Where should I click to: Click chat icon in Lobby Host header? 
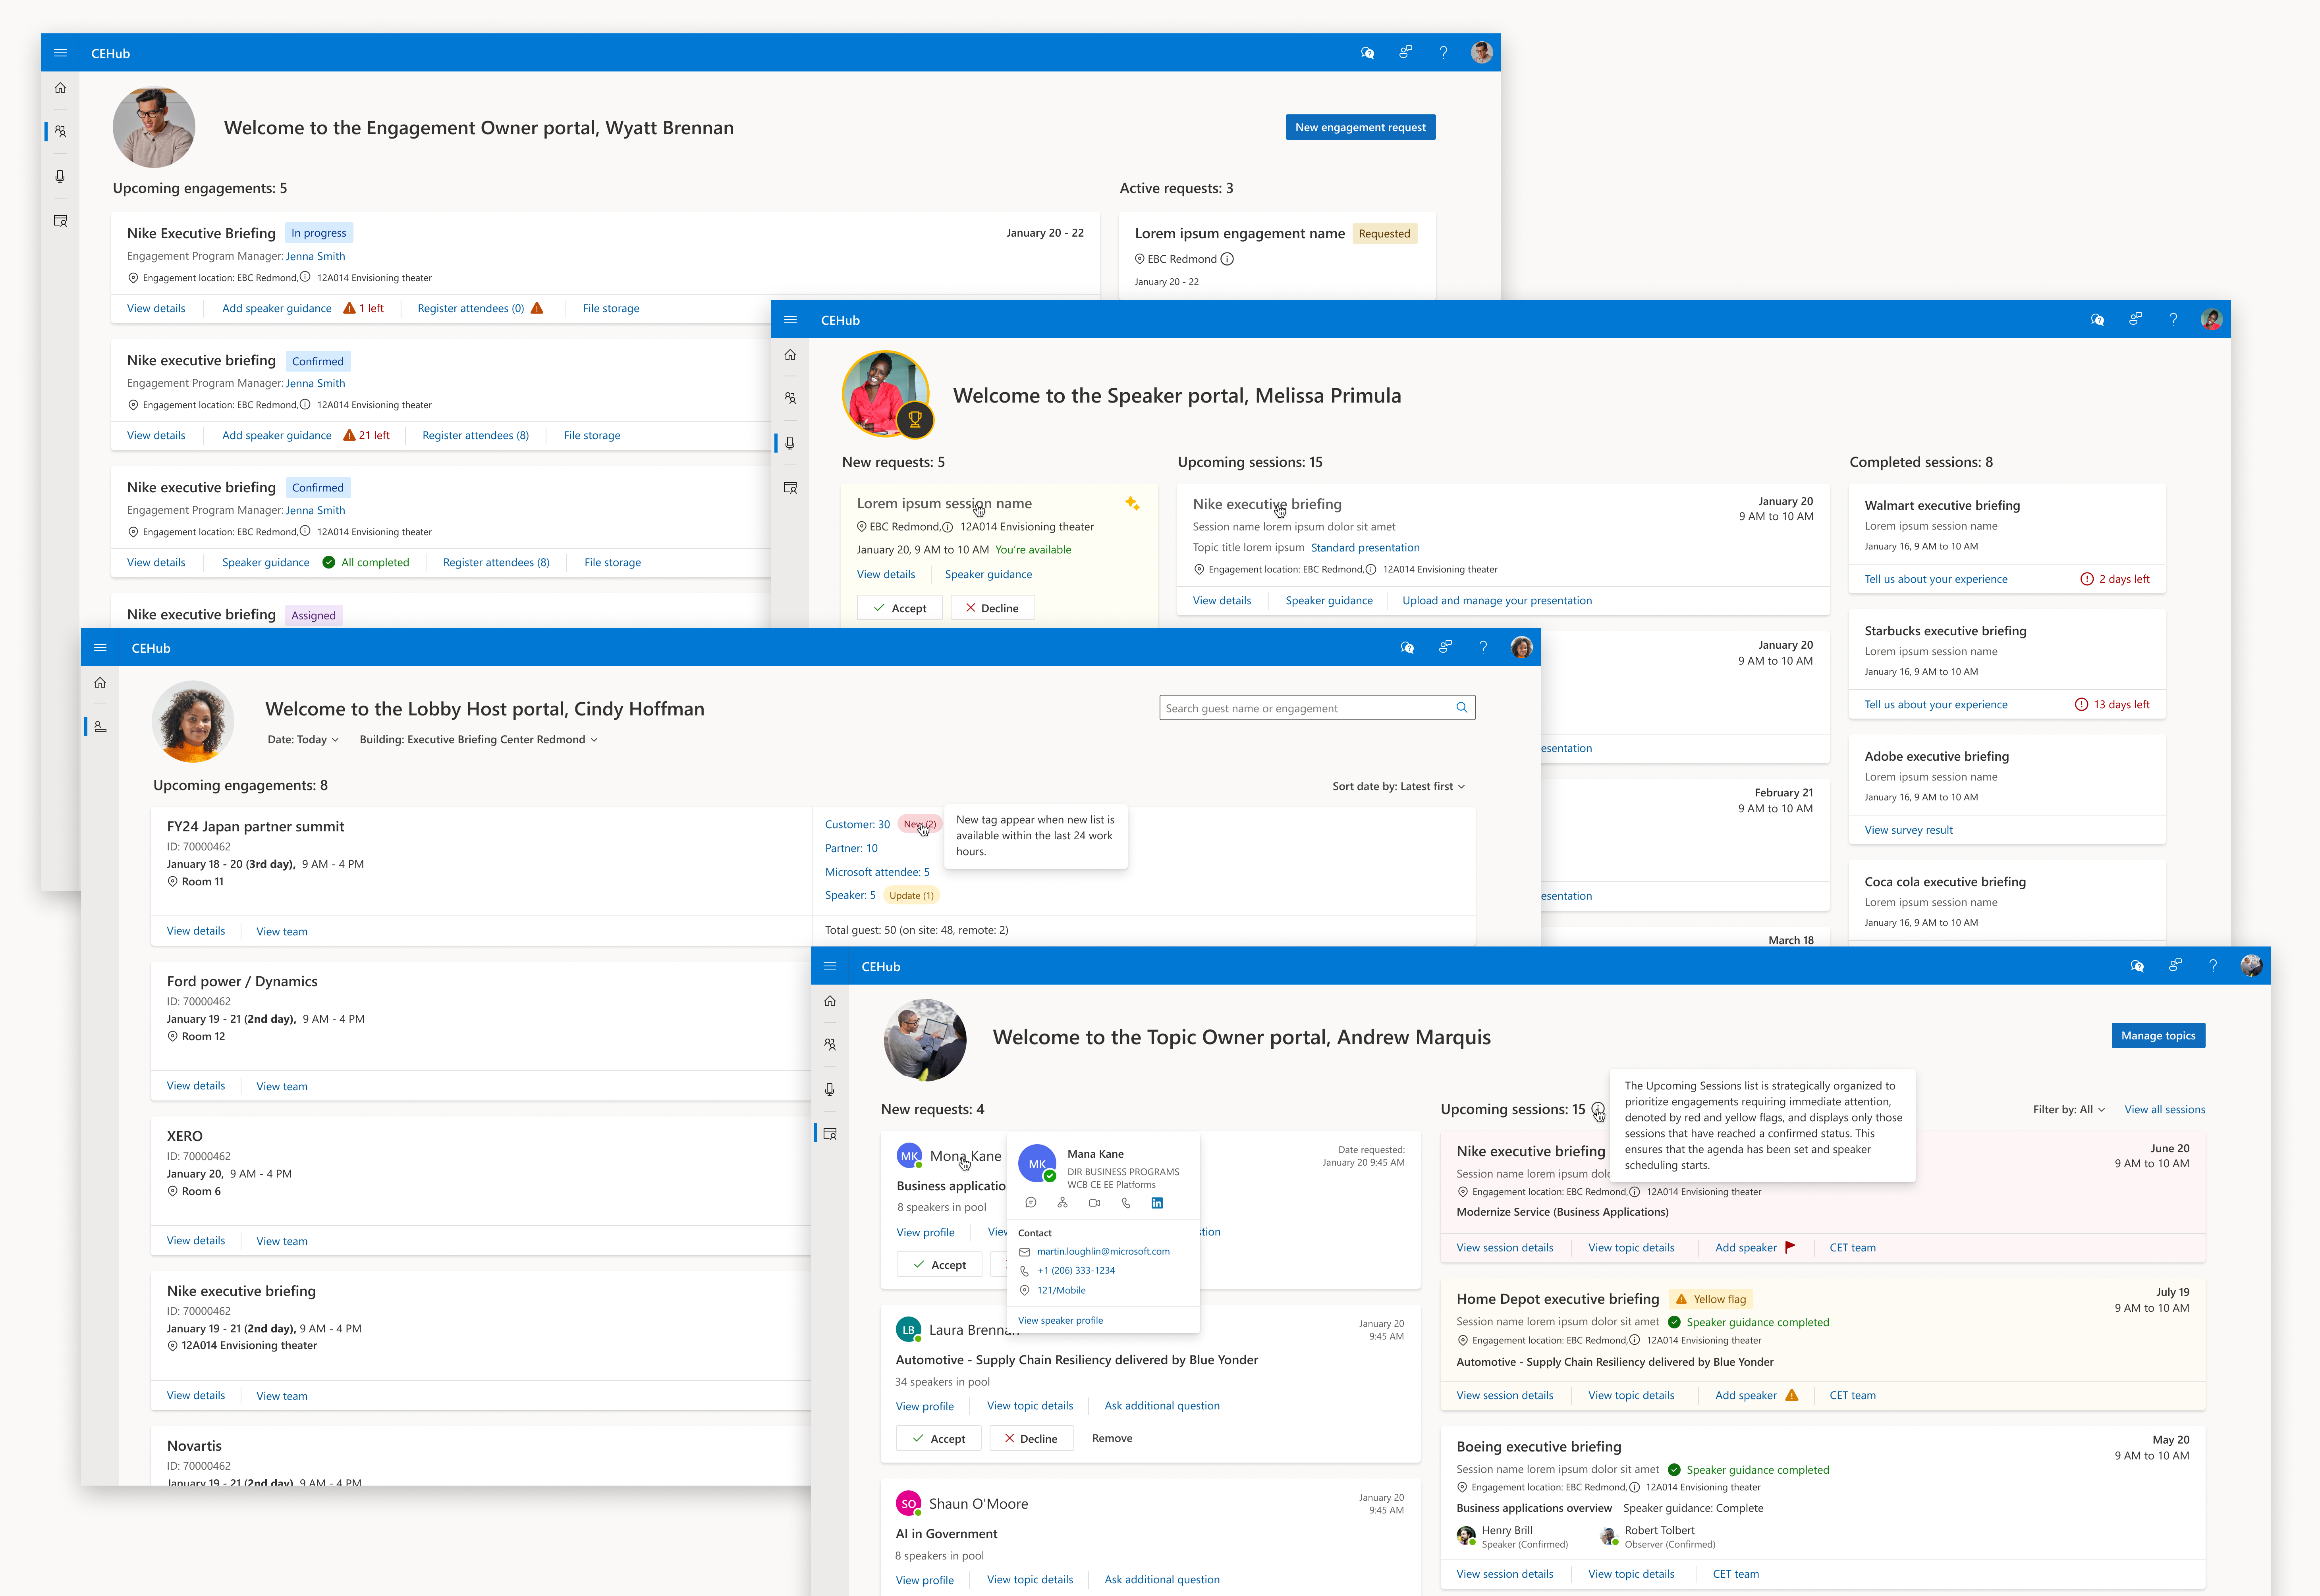click(x=1407, y=648)
